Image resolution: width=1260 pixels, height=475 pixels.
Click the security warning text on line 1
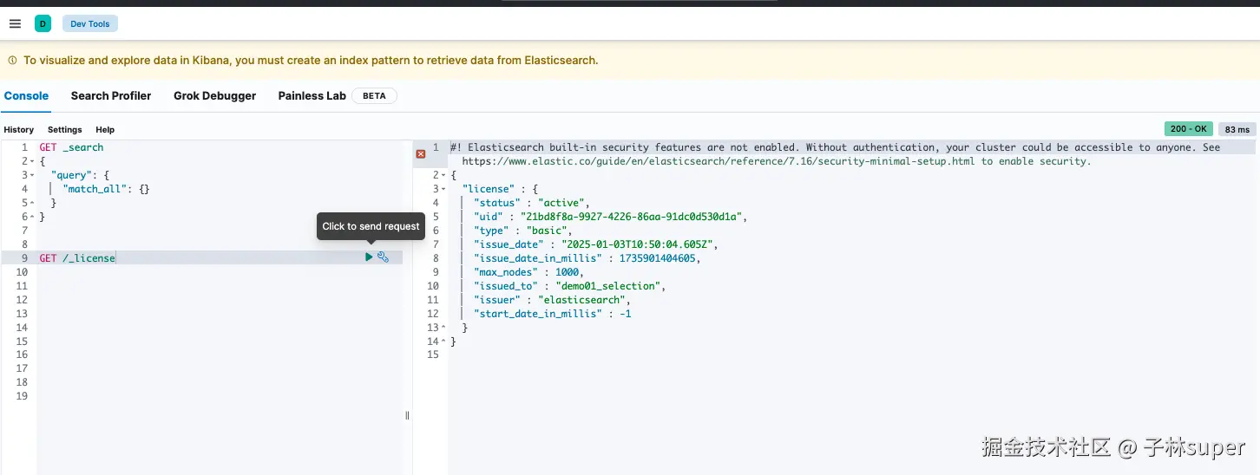pos(835,147)
